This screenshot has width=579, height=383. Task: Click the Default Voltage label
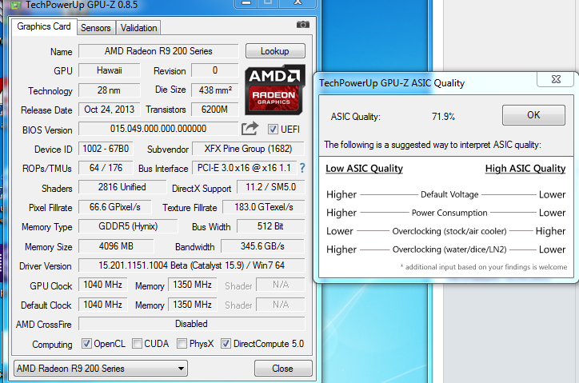(x=449, y=194)
